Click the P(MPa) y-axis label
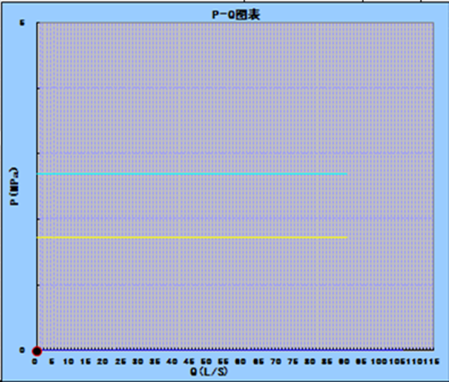Viewport: 449px width, 382px height. [14, 187]
